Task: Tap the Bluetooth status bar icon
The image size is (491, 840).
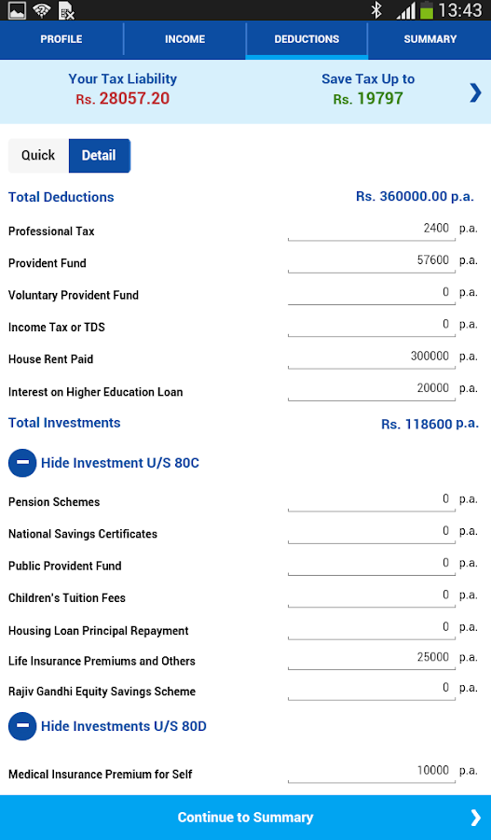Action: 376,10
